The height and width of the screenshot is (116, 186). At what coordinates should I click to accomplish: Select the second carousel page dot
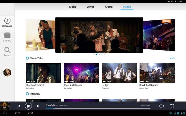click(96, 54)
